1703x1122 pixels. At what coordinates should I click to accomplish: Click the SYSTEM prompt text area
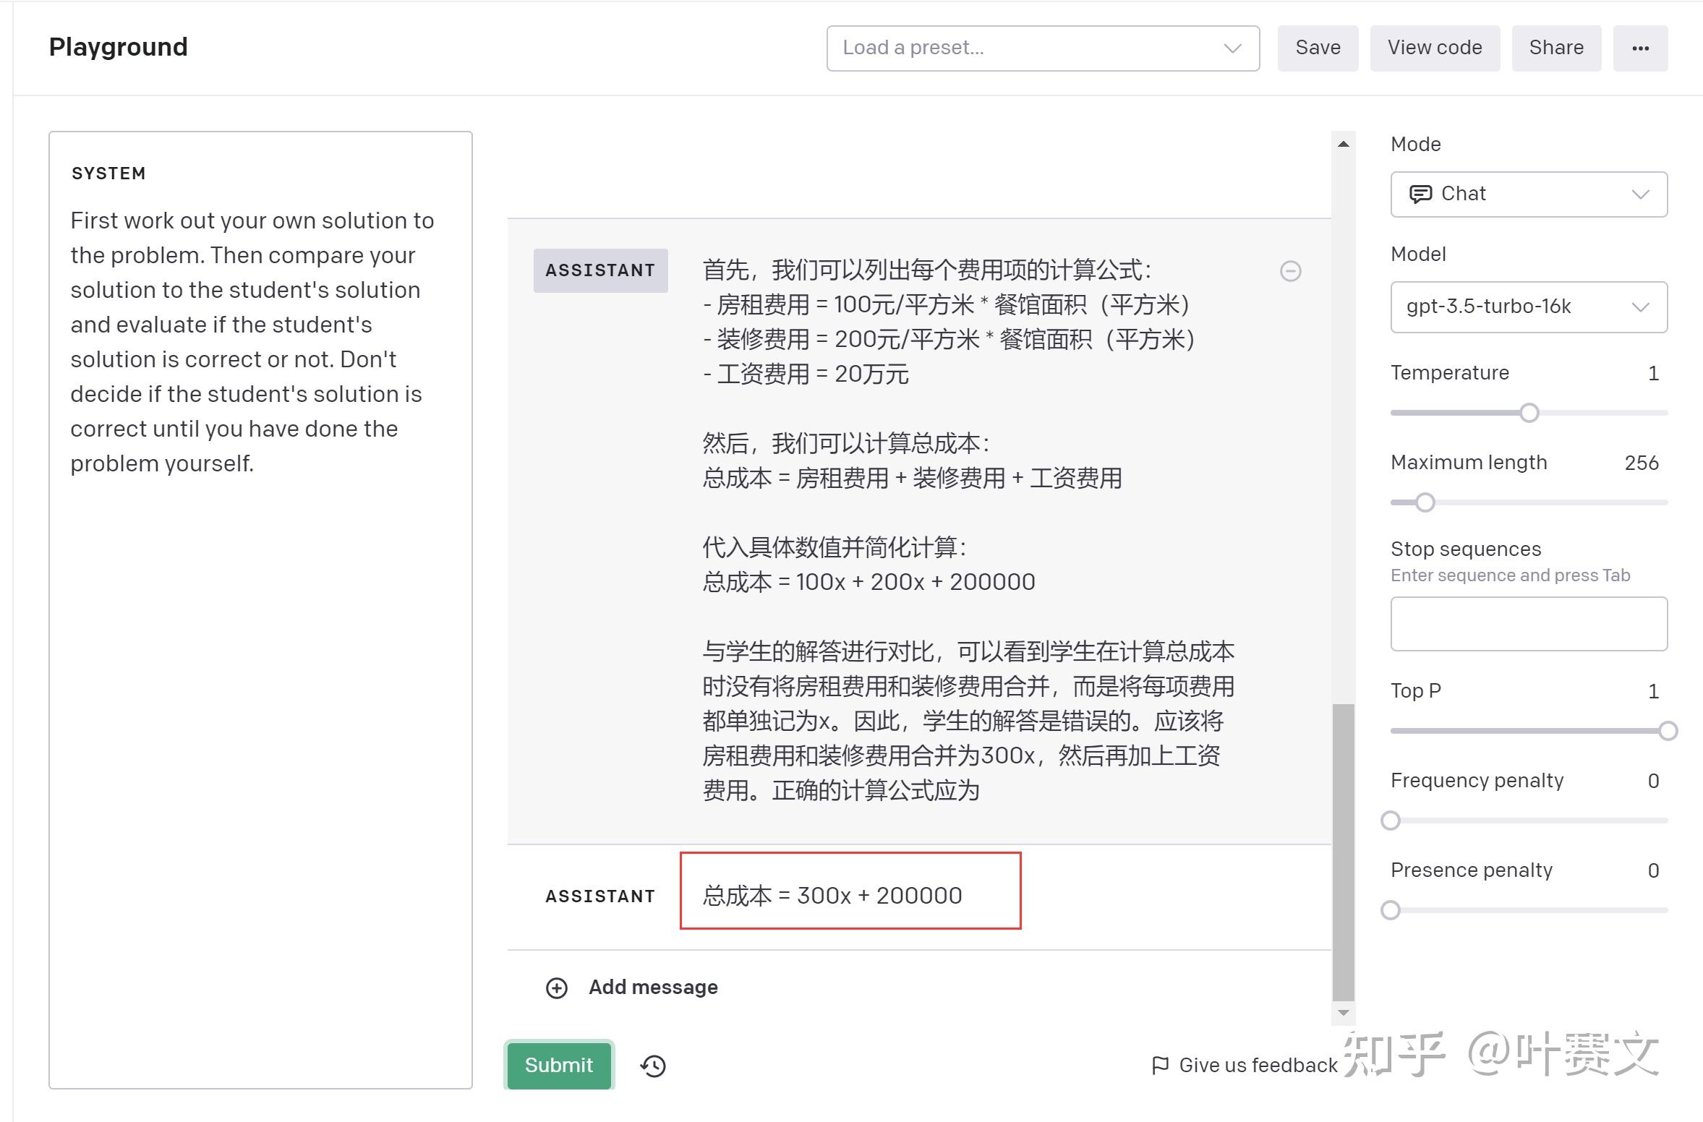pyautogui.click(x=260, y=609)
